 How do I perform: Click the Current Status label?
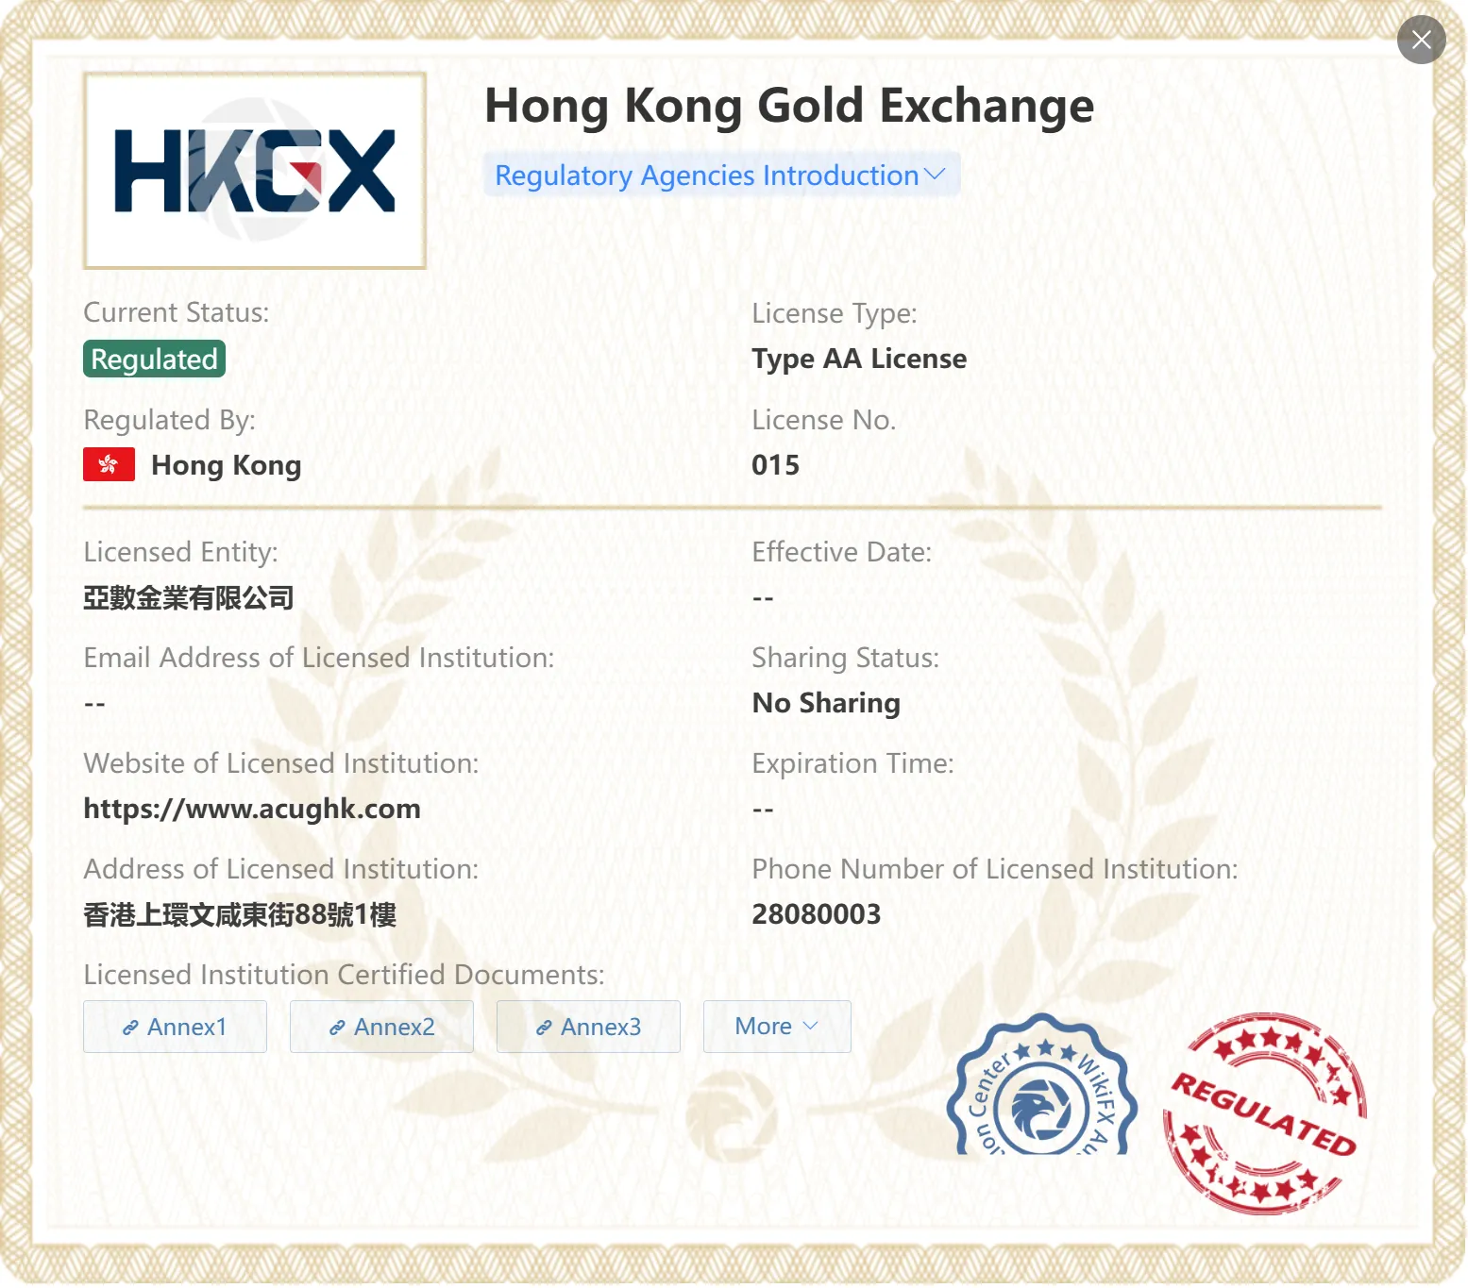[x=177, y=312]
